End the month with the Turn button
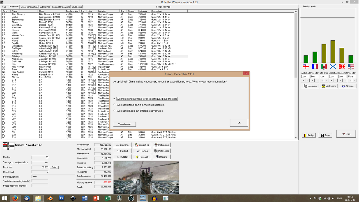 [346, 134]
